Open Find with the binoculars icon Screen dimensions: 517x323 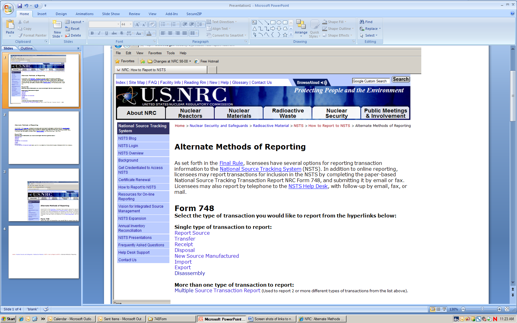pyautogui.click(x=366, y=22)
